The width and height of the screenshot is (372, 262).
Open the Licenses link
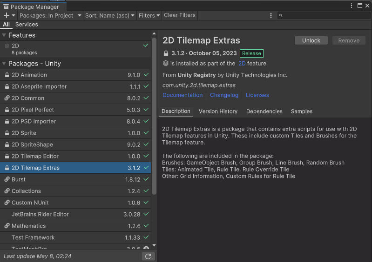click(257, 95)
